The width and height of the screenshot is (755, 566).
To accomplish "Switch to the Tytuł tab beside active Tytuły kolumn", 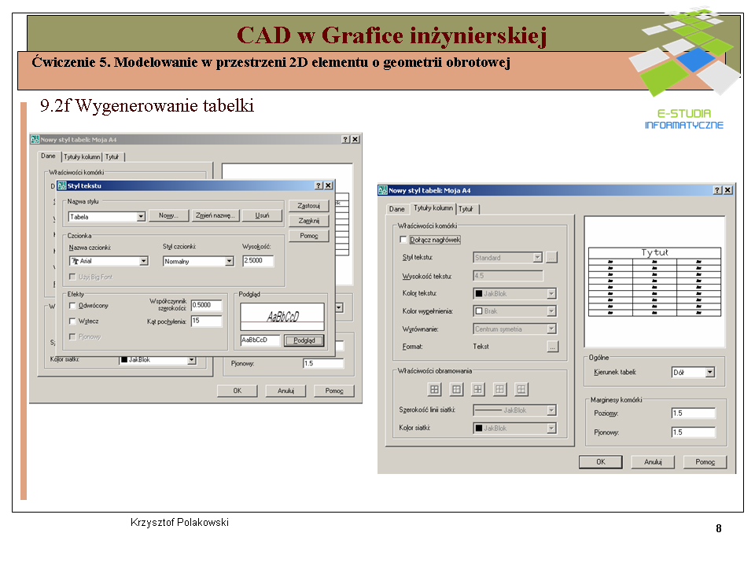I will pos(466,209).
